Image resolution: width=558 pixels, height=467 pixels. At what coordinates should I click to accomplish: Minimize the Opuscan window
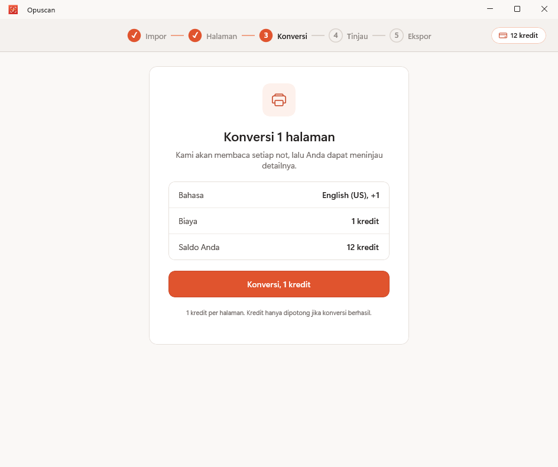[490, 9]
